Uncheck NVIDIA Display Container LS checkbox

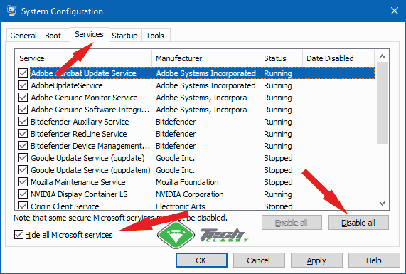[23, 194]
